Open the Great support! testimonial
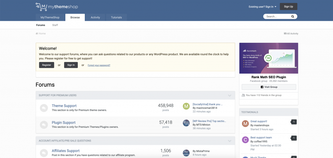 [x=259, y=121]
